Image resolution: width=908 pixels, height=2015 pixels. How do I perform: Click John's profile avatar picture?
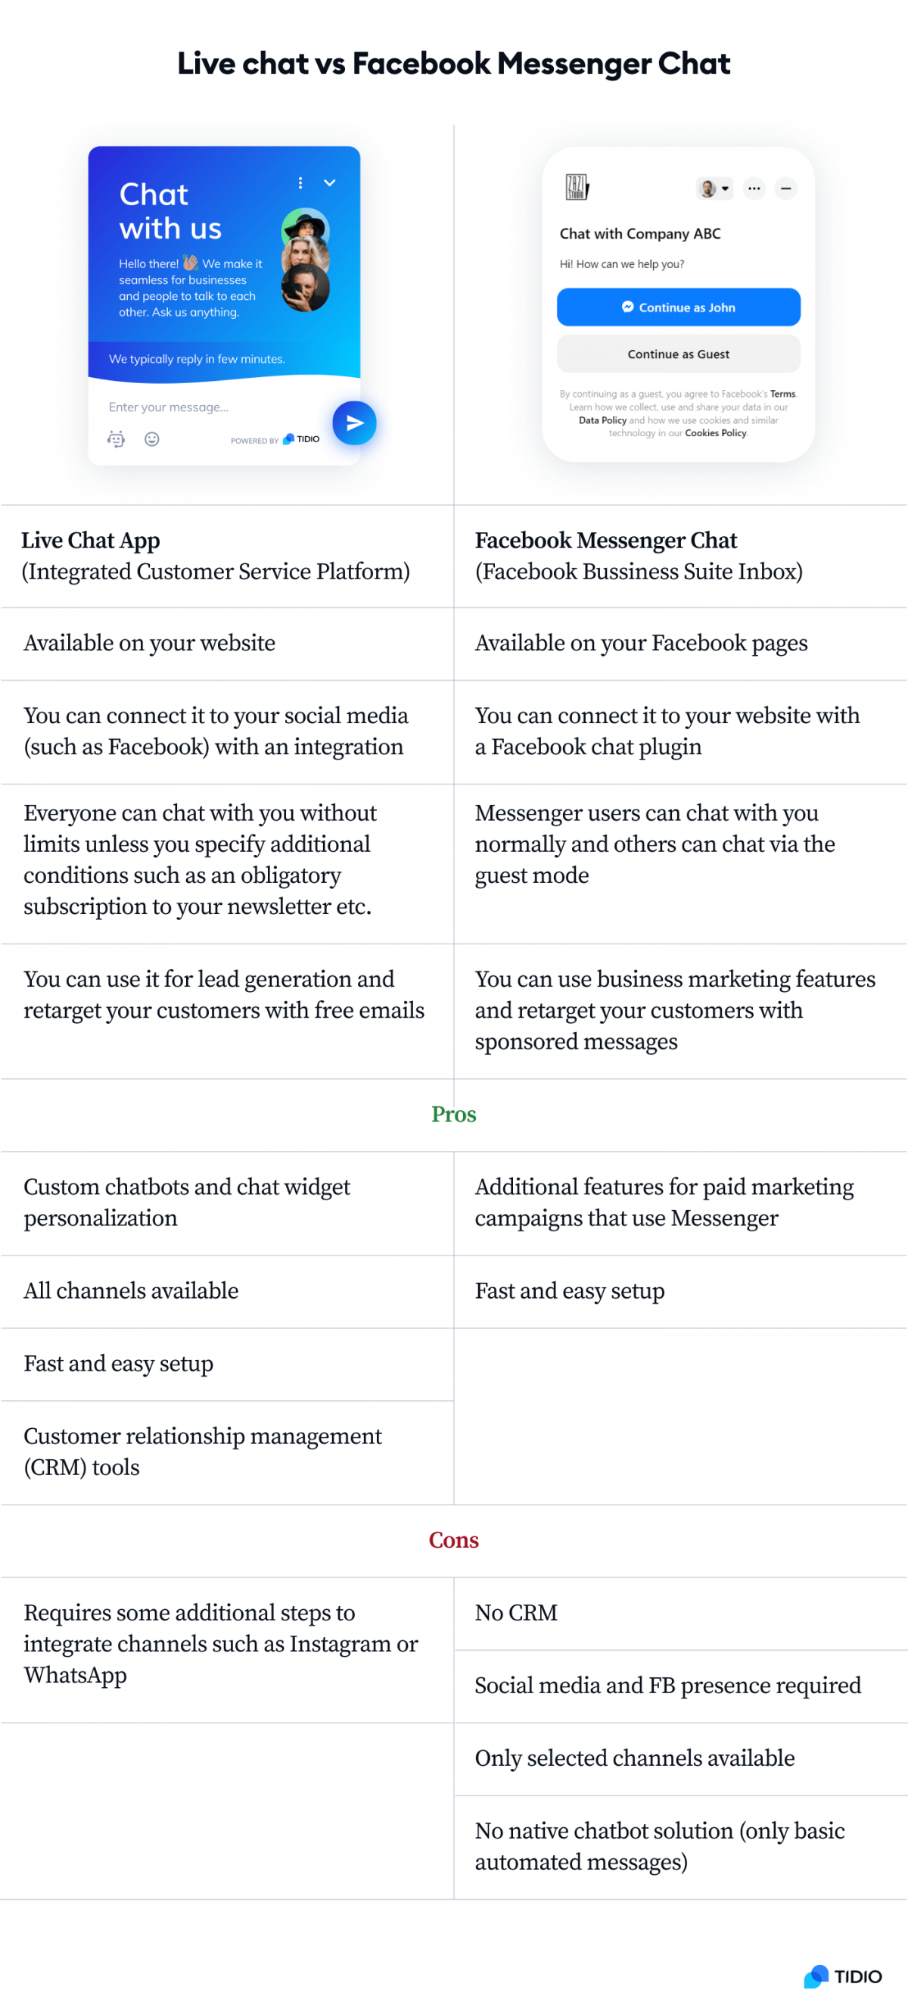708,189
